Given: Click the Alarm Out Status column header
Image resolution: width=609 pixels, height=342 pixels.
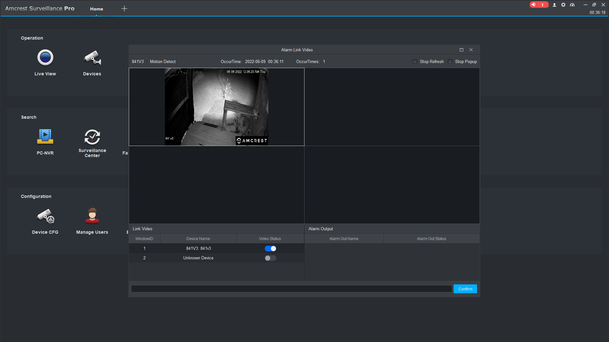Looking at the screenshot, I should 432,239.
